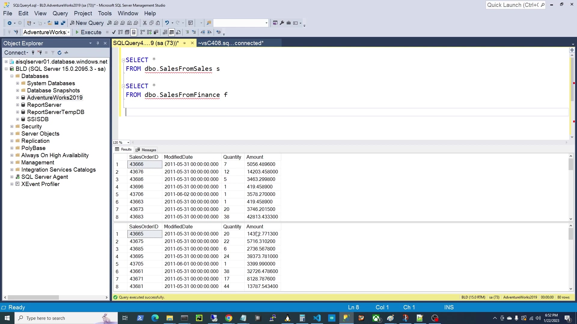The image size is (577, 324).
Task: Unpin Object Explorer with the pin toggle
Action: pyautogui.click(x=97, y=43)
